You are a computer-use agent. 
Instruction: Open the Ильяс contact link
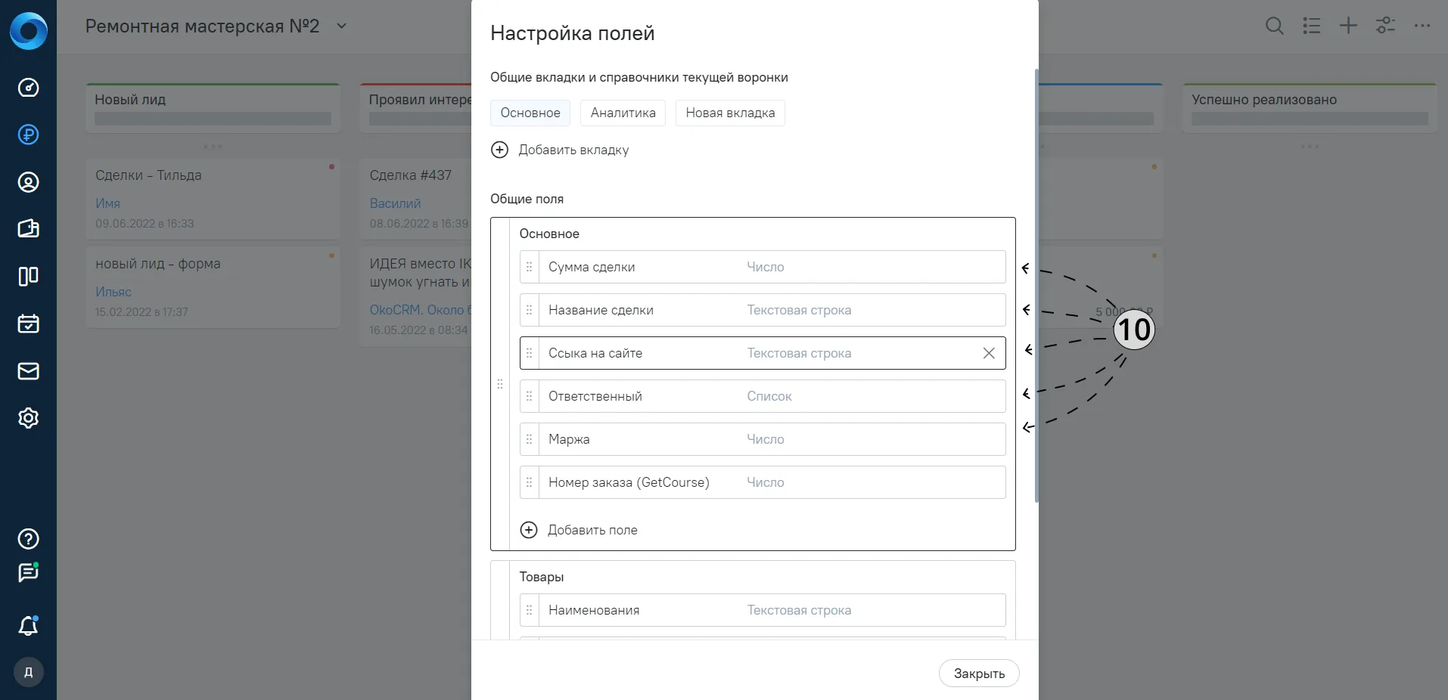point(113,292)
